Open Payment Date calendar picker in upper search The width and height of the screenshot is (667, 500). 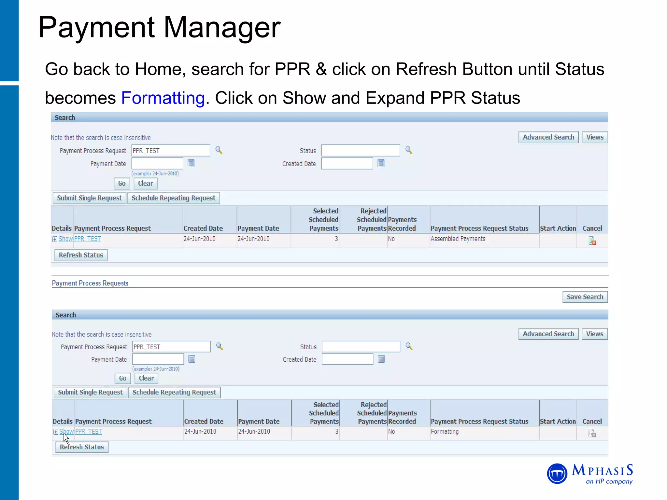click(x=191, y=163)
